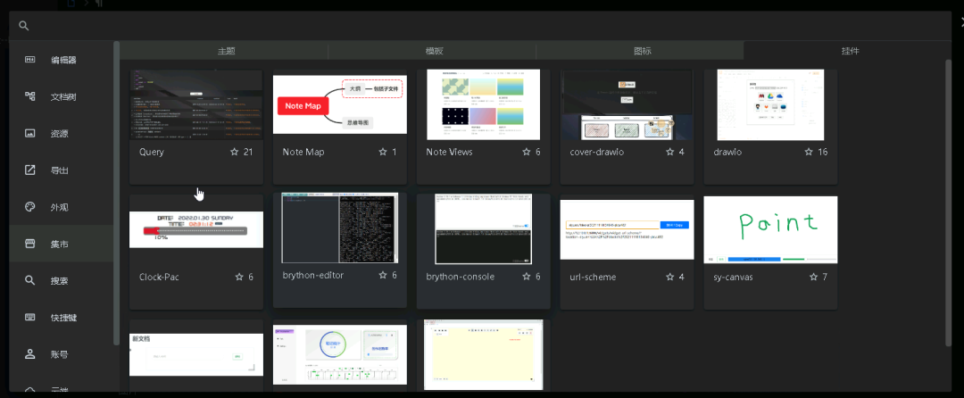Click the star icon on cover-drawio card
The image size is (964, 398).
[x=670, y=152]
